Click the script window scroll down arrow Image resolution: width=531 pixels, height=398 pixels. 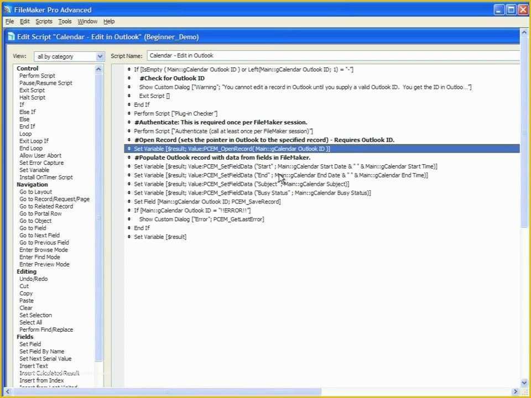pos(524,383)
